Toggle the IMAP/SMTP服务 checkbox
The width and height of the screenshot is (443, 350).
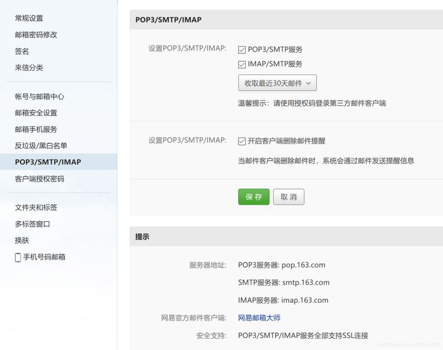pos(242,64)
